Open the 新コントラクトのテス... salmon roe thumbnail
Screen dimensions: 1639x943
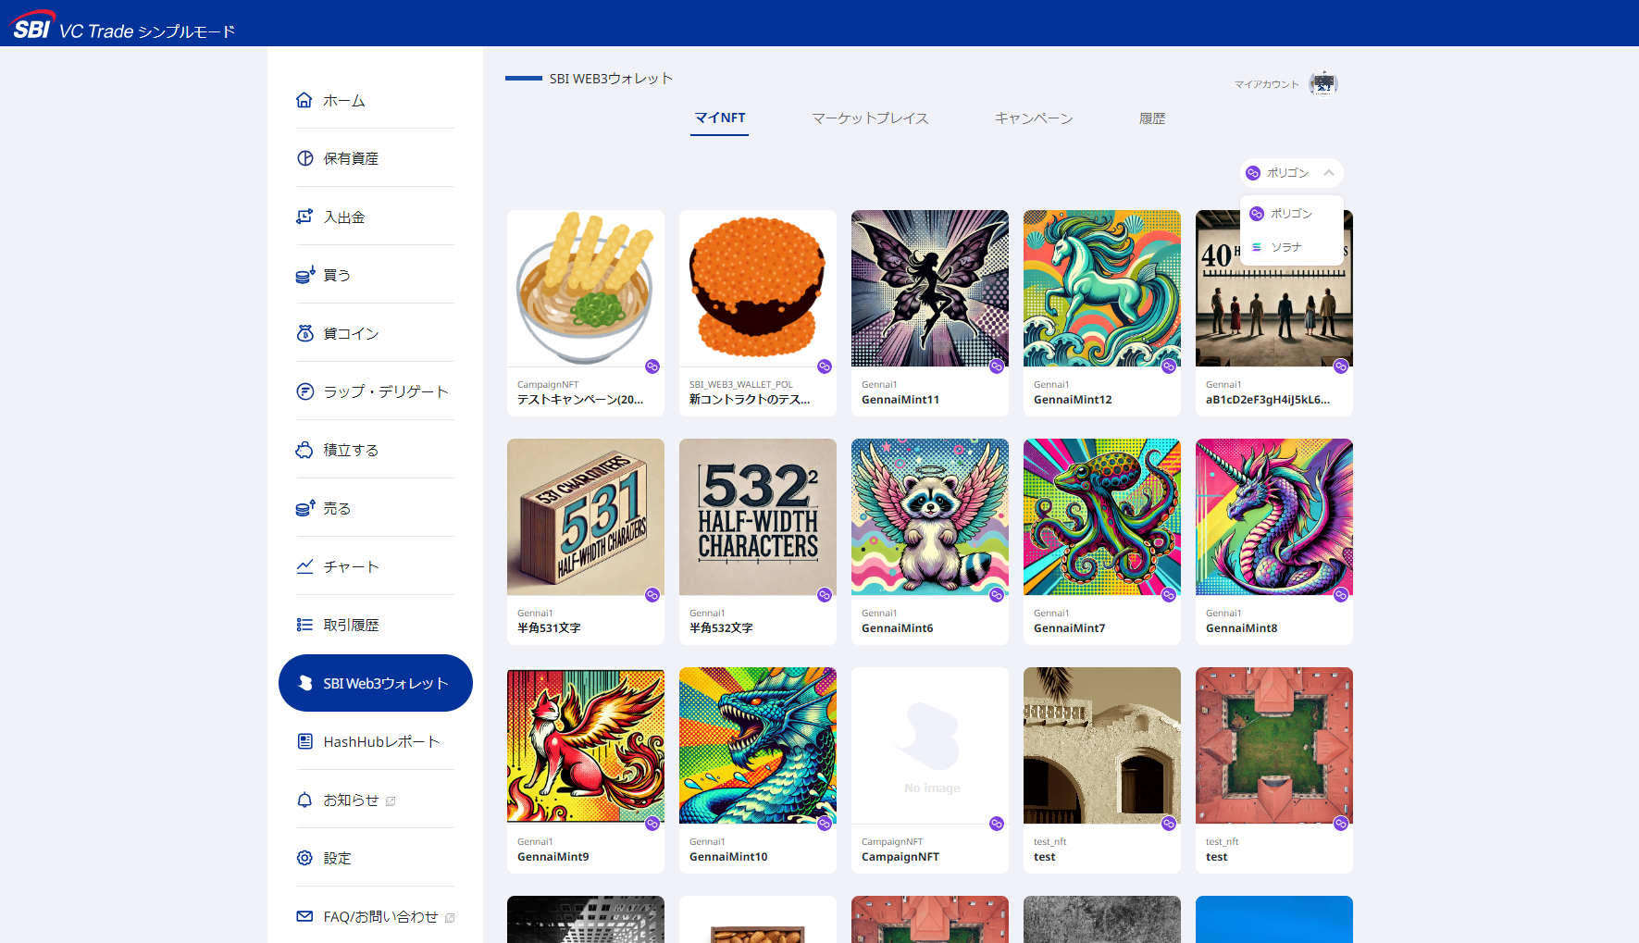[758, 288]
